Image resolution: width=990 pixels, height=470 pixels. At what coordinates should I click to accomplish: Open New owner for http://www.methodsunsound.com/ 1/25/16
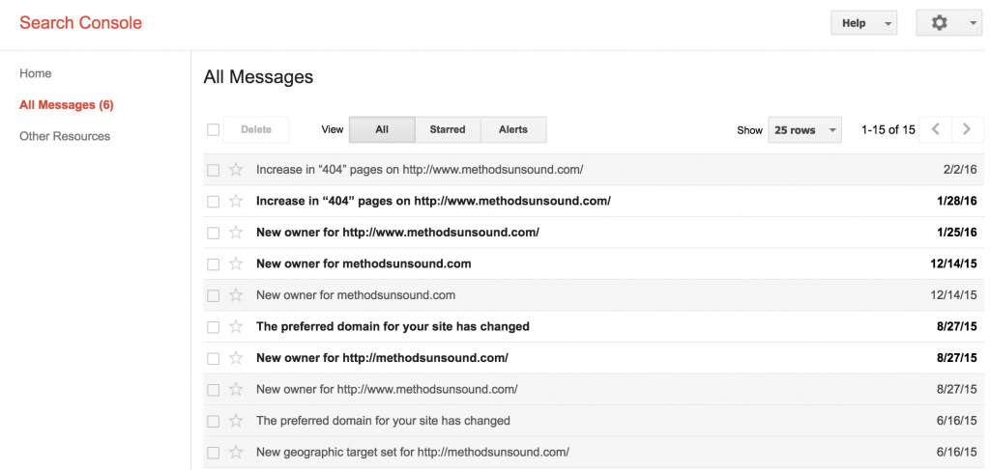coord(397,233)
